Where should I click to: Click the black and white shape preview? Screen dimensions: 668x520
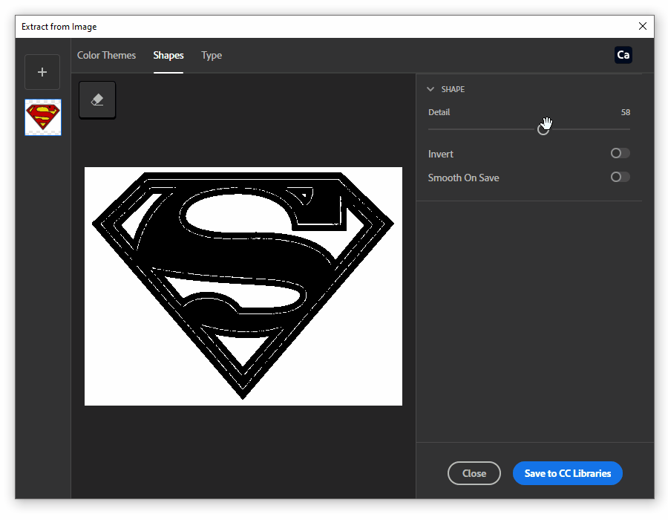coord(243,286)
